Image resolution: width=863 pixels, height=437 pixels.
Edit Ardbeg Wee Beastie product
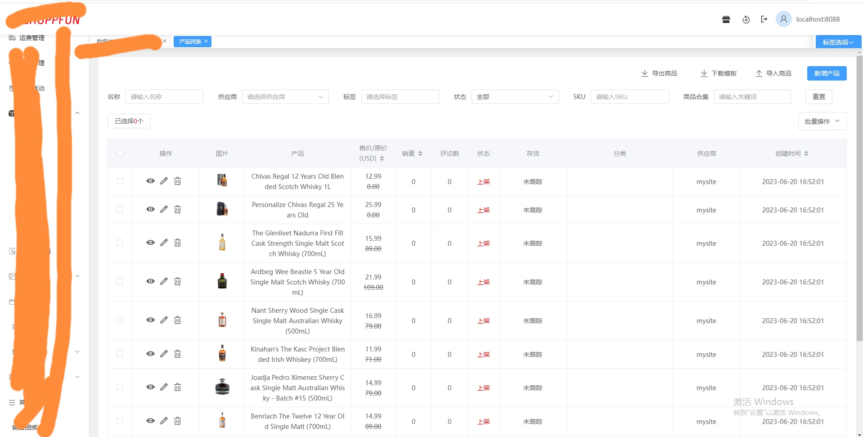tap(164, 281)
